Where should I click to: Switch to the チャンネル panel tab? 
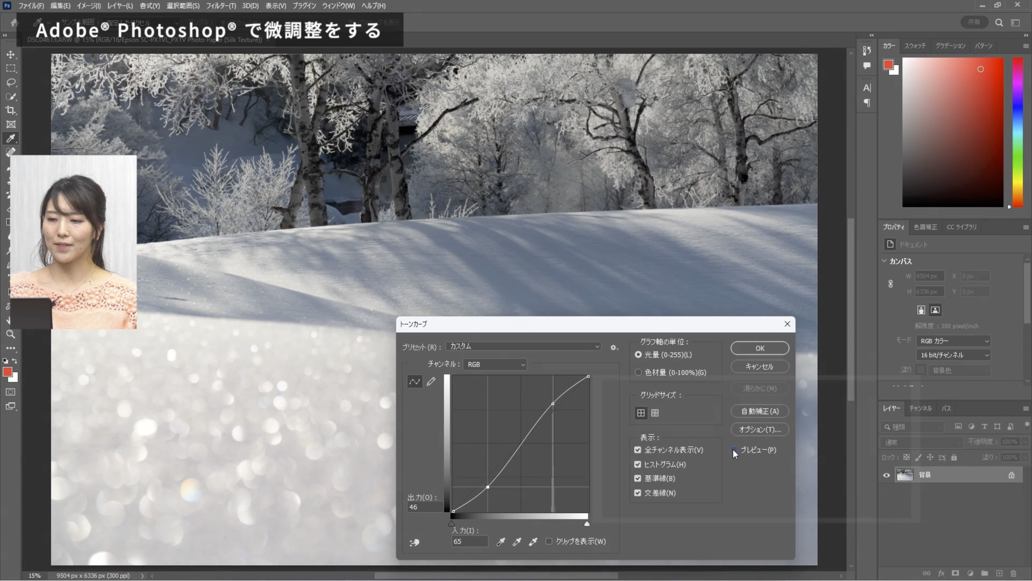tap(920, 408)
